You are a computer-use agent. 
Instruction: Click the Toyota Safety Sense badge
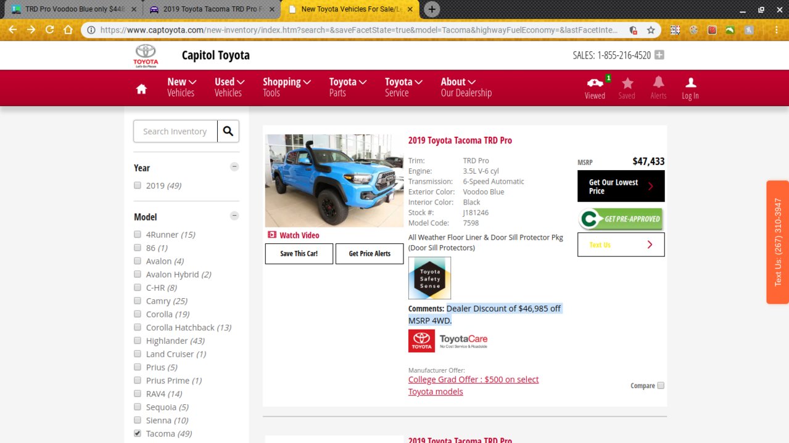tap(429, 278)
